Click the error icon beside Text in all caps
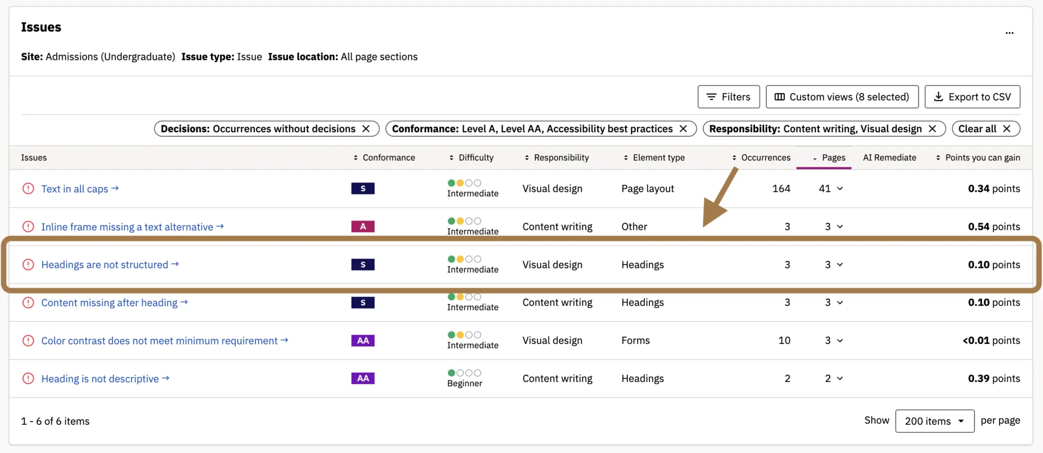 (28, 189)
